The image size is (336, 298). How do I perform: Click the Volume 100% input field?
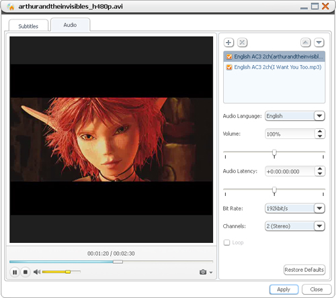pos(290,134)
